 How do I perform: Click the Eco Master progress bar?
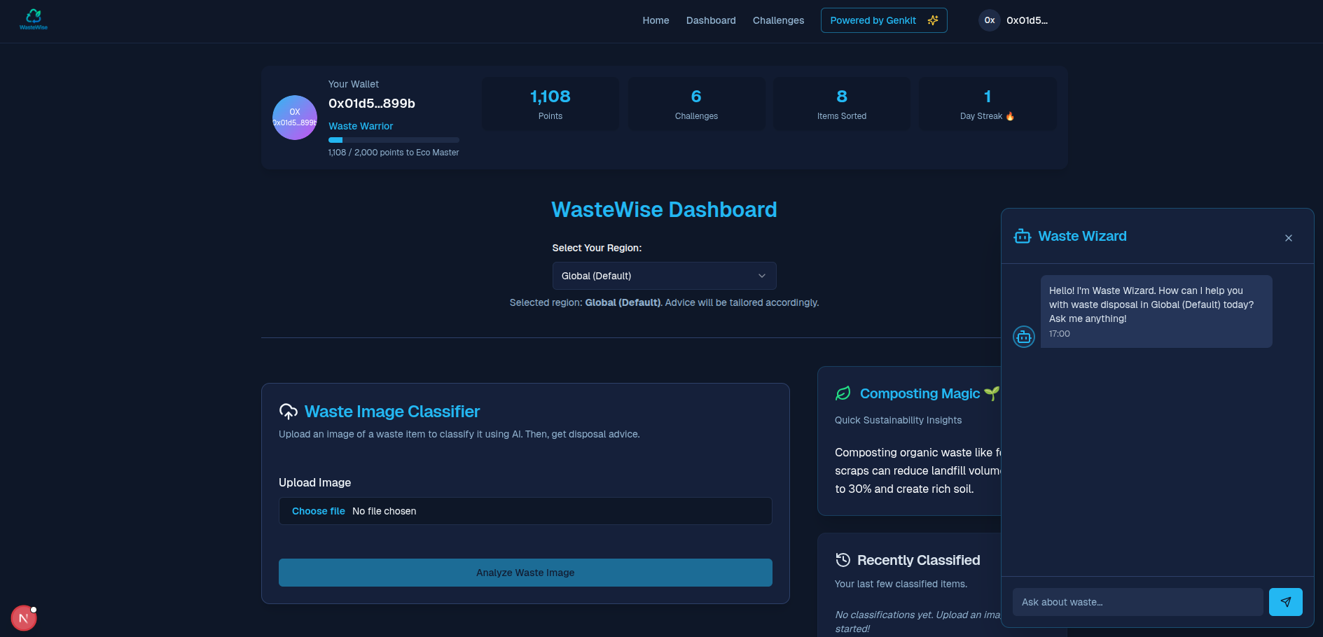point(393,140)
